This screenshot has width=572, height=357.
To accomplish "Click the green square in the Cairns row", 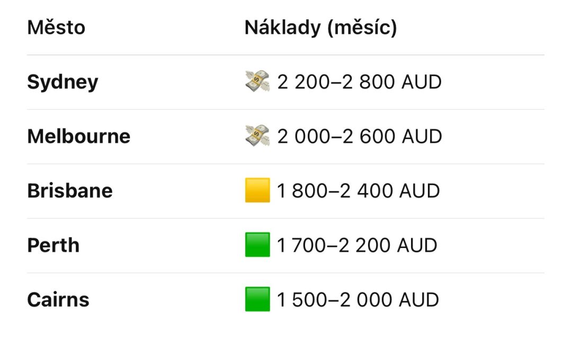I will pos(257,299).
